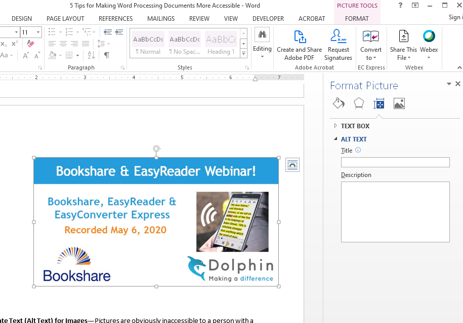Image resolution: width=463 pixels, height=323 pixels.
Task: Apply the Heading 1 style
Action: [220, 43]
